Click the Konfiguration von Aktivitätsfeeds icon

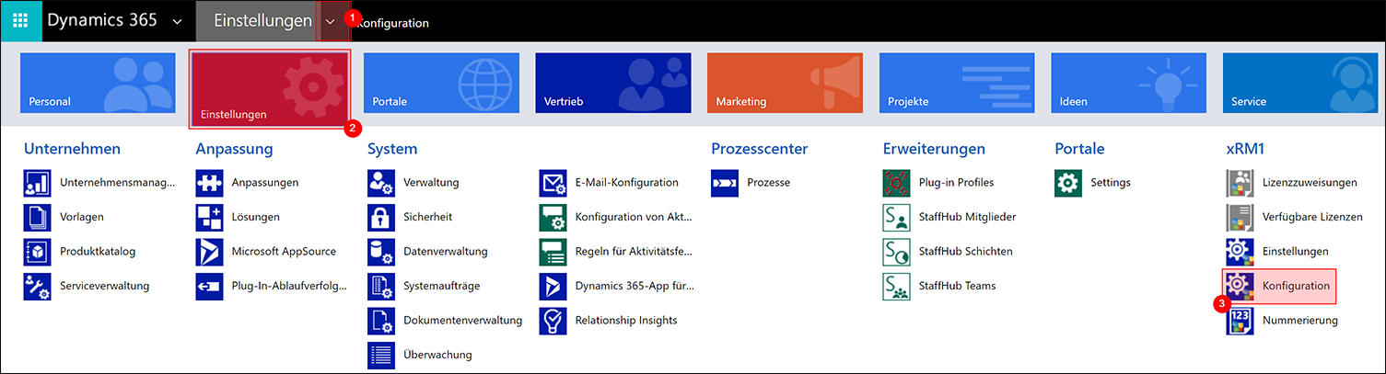(x=553, y=217)
